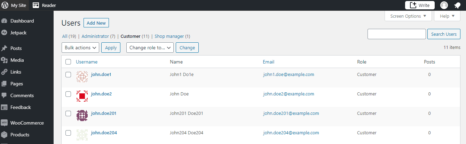Select the john.doe201 row checkbox
The height and width of the screenshot is (144, 466).
pos(68,113)
